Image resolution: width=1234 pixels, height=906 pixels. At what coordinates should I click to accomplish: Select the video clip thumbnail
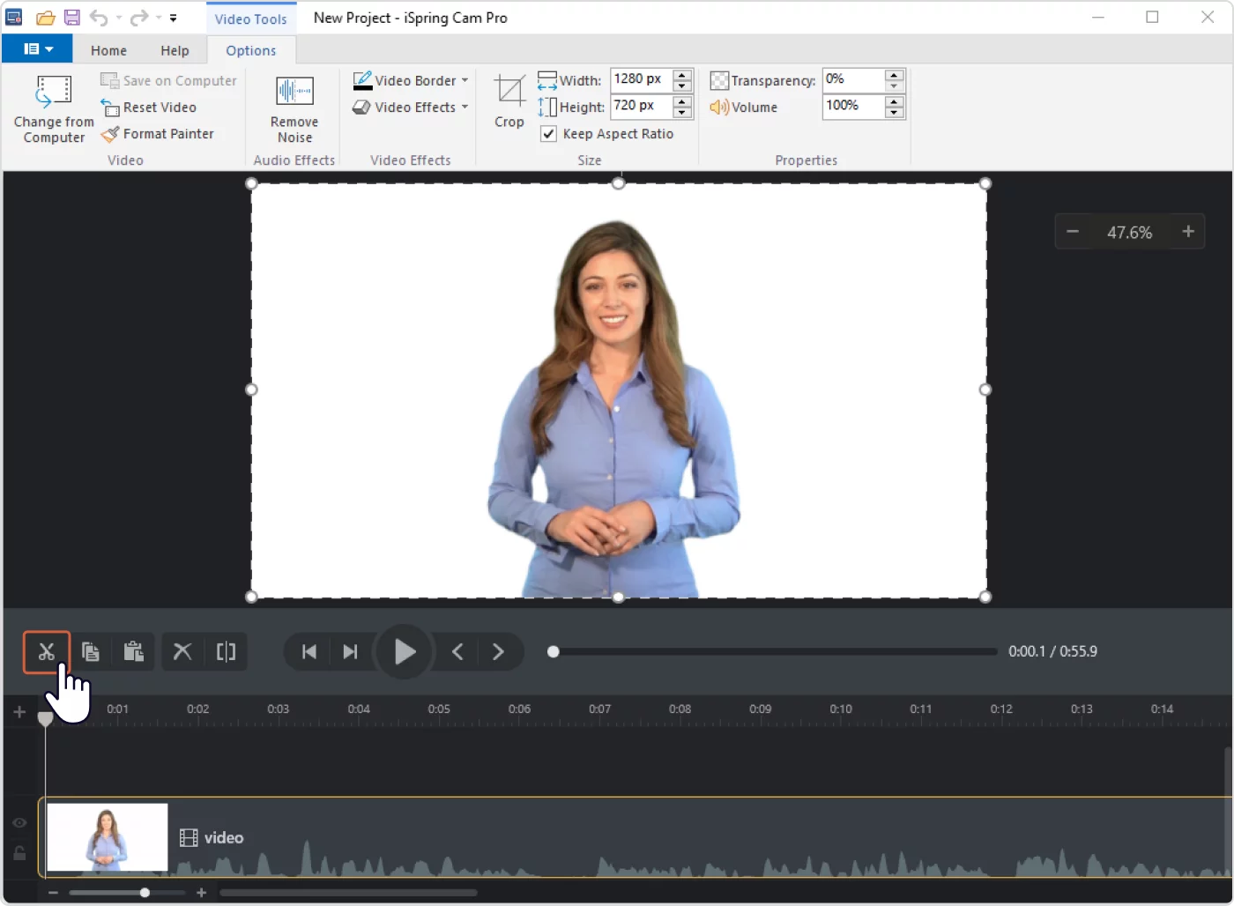107,837
